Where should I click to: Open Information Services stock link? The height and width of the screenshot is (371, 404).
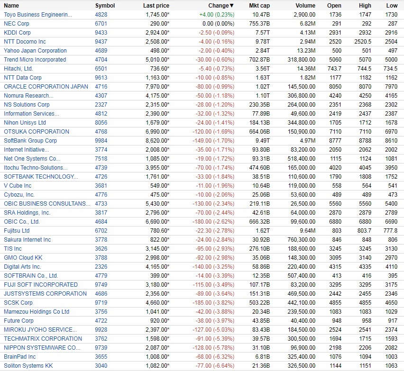[31, 114]
